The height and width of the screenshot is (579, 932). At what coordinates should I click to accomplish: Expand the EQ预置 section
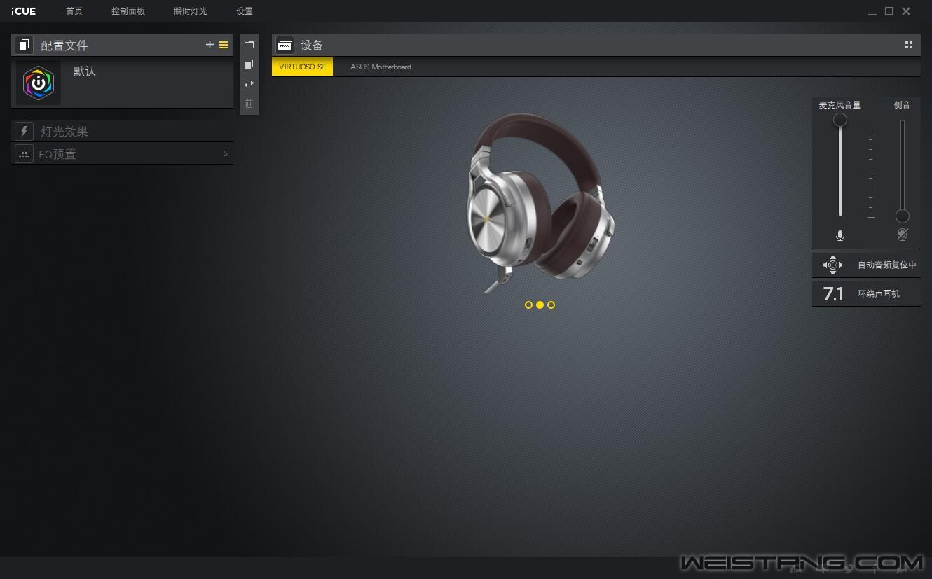click(123, 153)
